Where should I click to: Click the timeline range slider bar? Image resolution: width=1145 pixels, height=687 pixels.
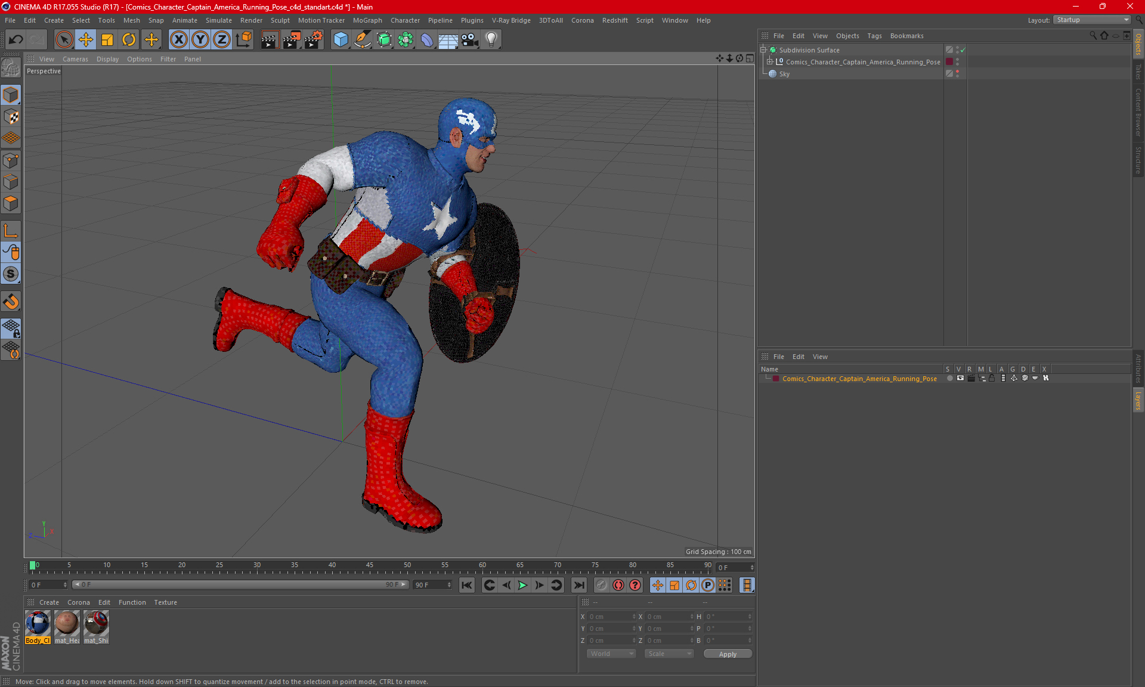coord(240,584)
